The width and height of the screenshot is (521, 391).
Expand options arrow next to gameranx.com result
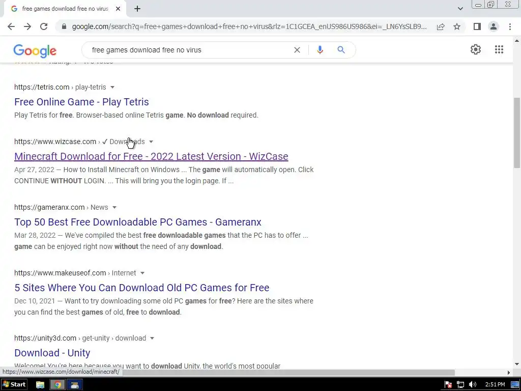(x=114, y=208)
